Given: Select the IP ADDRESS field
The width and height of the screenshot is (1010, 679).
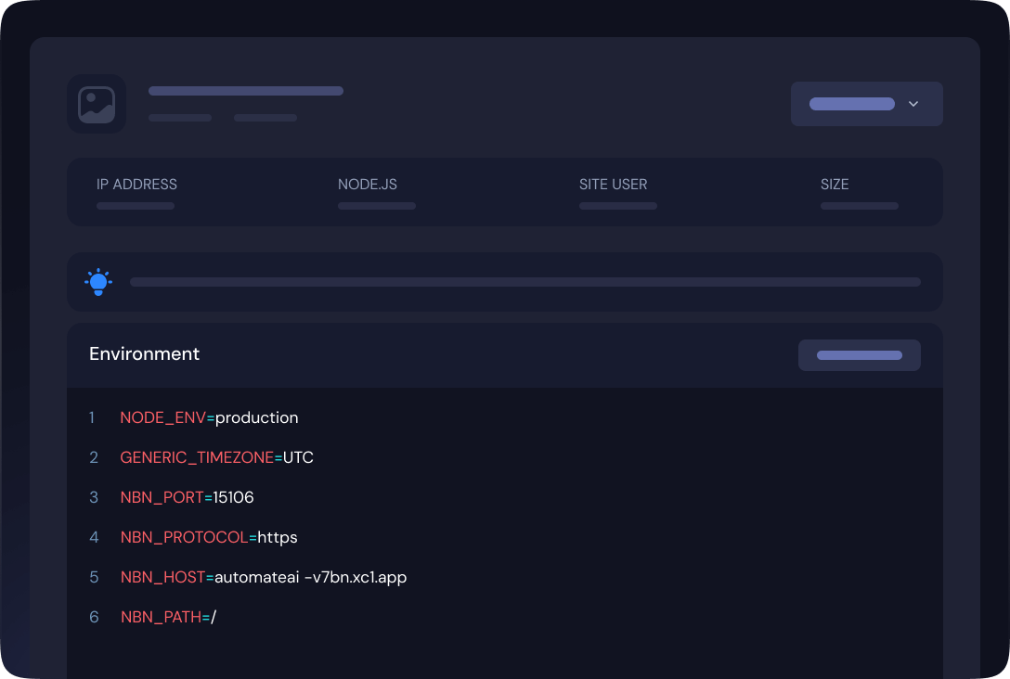Looking at the screenshot, I should (136, 193).
